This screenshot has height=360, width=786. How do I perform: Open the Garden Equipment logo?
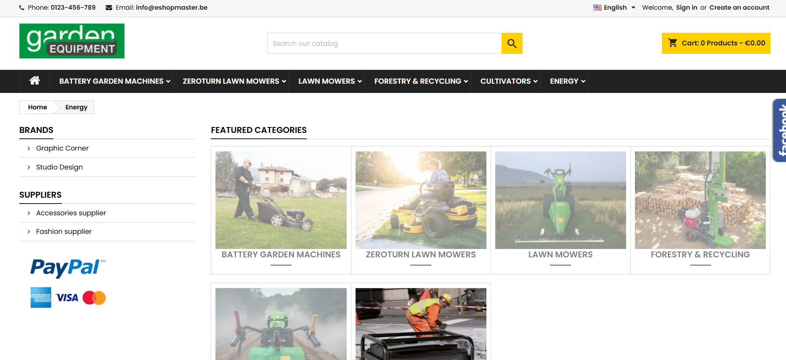pos(72,41)
